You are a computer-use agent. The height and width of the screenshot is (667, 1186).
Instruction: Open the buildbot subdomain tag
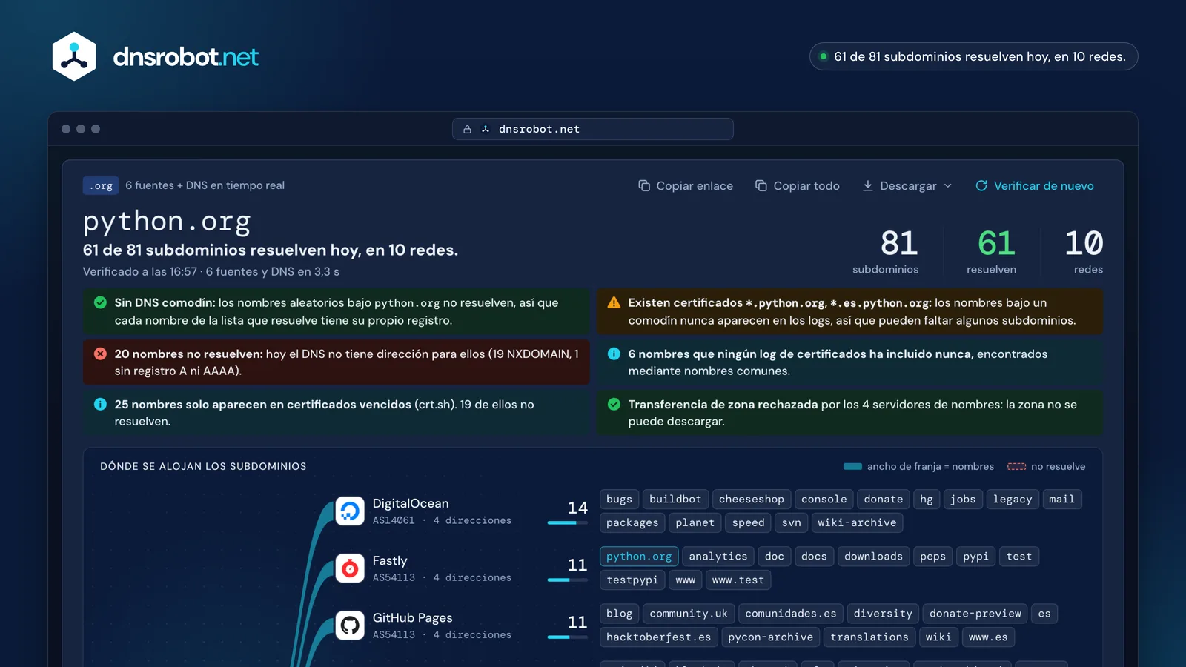pyautogui.click(x=675, y=500)
